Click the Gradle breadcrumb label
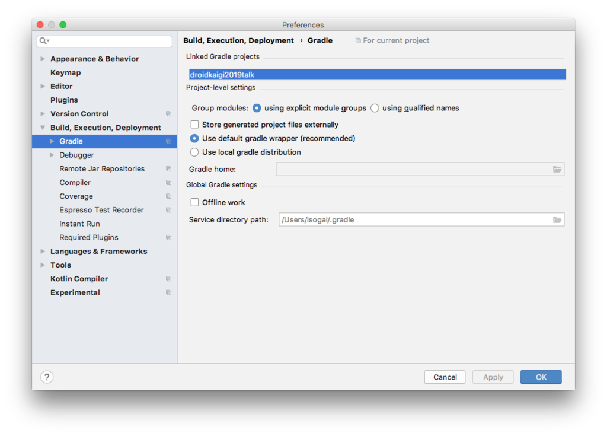The height and width of the screenshot is (436, 607). pyautogui.click(x=320, y=40)
